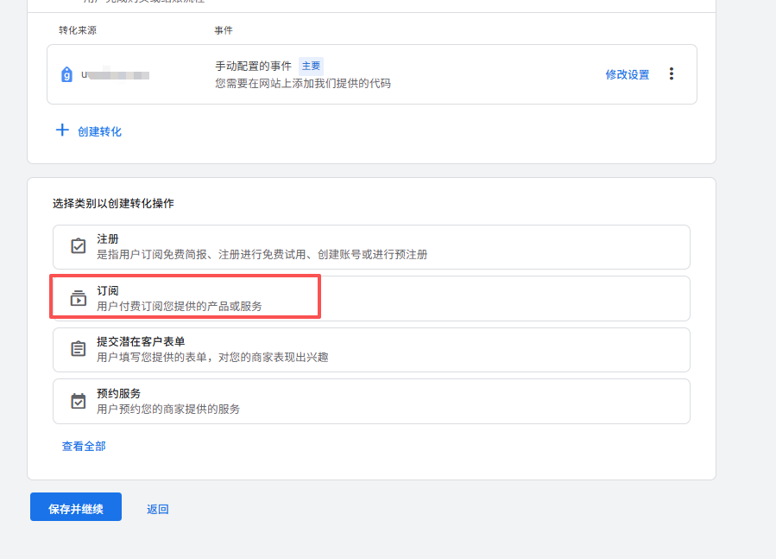
Task: Open the three-dot more options menu
Action: point(672,74)
